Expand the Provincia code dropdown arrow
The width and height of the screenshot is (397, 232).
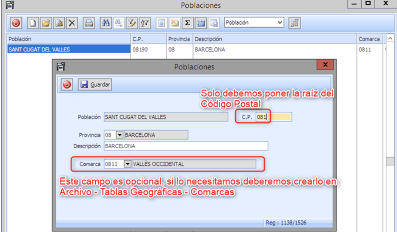click(x=120, y=135)
